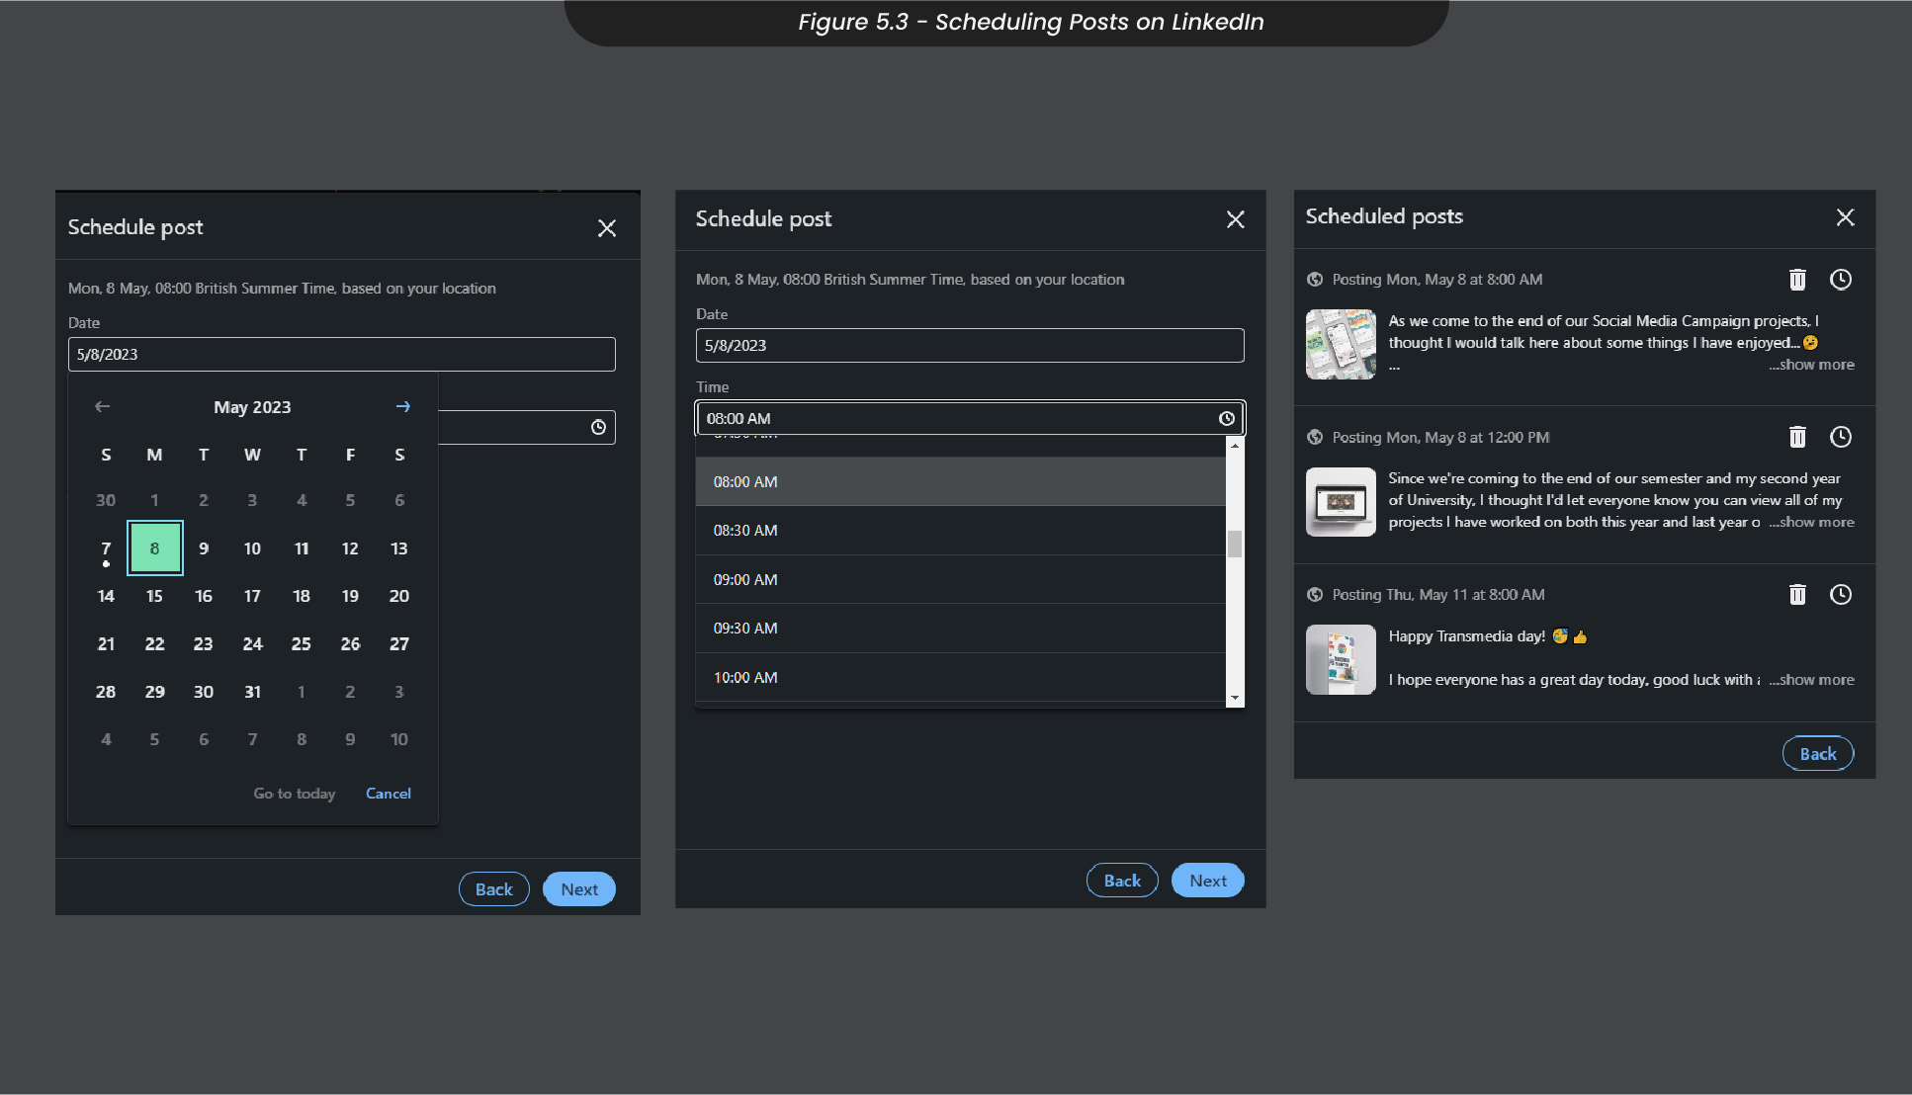Viewport: 1912px width, 1095px height.
Task: Select 09:00 AM in the time dropdown
Action: coord(960,579)
